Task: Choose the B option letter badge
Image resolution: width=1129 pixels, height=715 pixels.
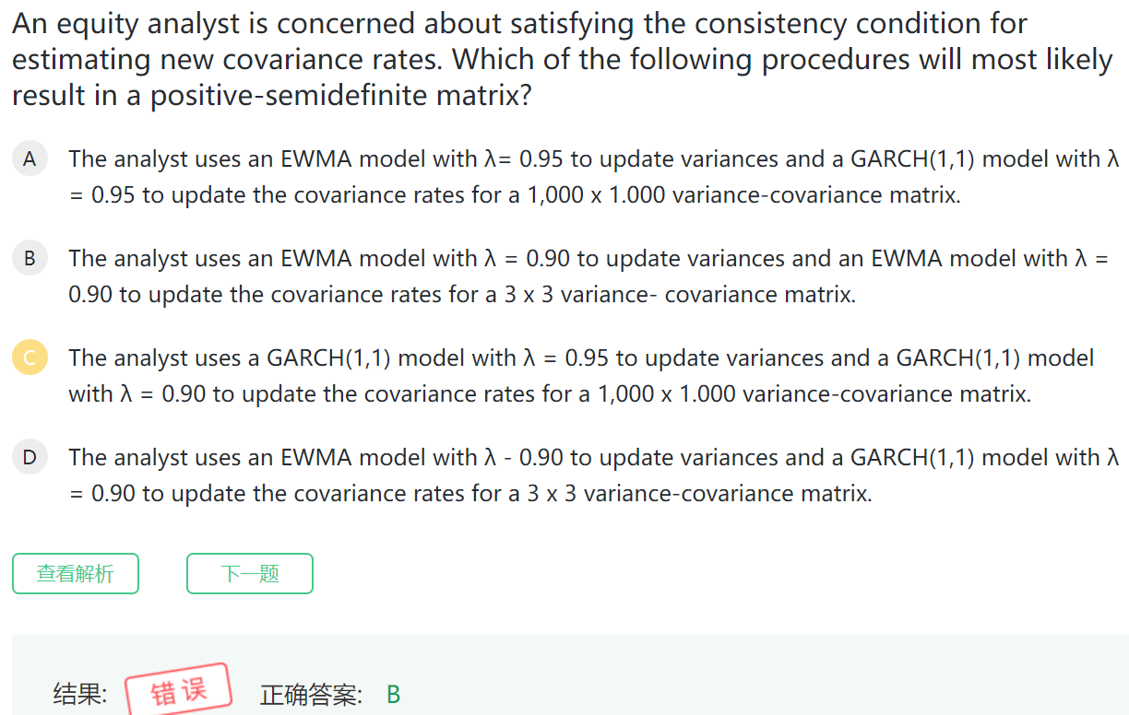Action: (30, 259)
